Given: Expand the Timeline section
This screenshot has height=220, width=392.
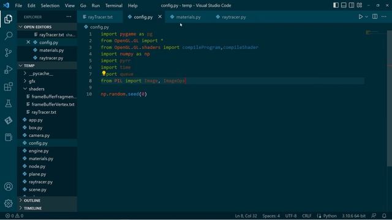Looking at the screenshot, I should click(x=47, y=208).
